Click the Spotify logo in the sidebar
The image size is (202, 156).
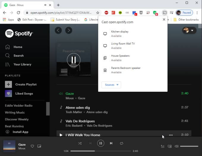19,33
